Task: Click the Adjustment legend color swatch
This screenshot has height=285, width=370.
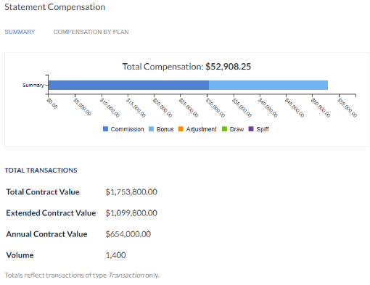Action: 181,129
